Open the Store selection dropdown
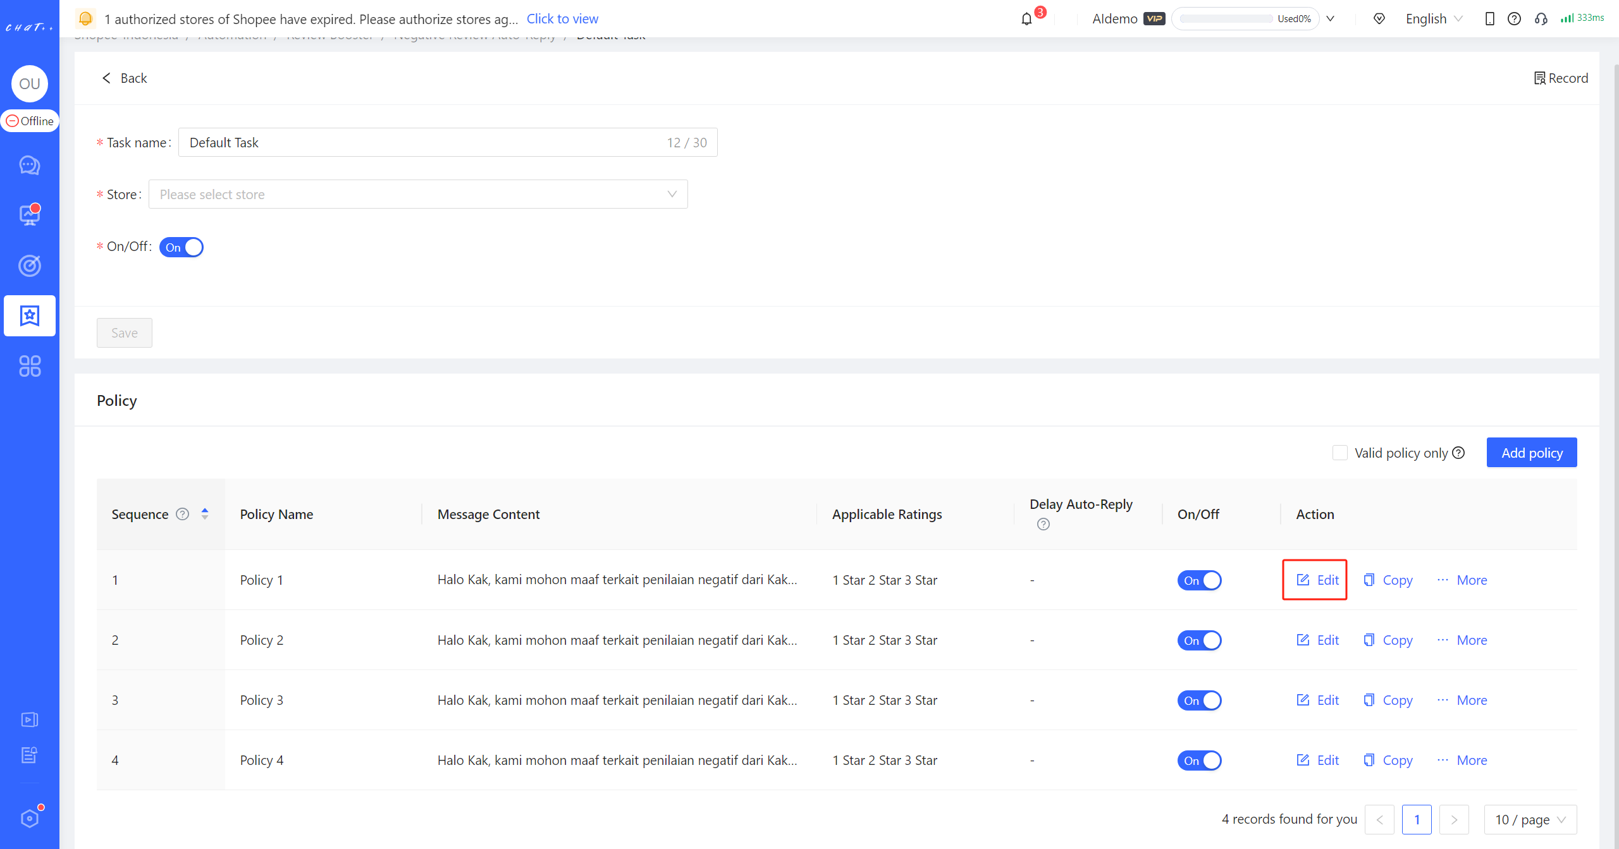1619x849 pixels. tap(418, 194)
